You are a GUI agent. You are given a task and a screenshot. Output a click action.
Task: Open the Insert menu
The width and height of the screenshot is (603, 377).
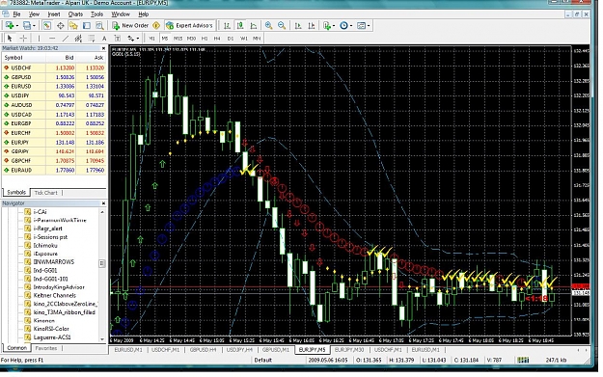[x=54, y=14]
